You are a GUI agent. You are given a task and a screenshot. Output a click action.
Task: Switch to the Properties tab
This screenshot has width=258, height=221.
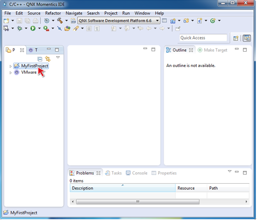pyautogui.click(x=164, y=173)
